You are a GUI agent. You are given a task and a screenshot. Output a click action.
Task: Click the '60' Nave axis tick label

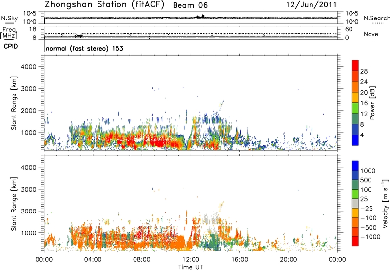[349, 29]
